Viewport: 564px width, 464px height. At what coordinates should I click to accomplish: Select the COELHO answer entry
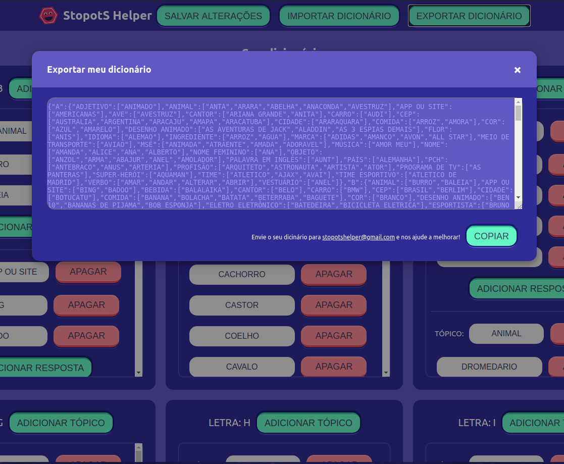(242, 336)
